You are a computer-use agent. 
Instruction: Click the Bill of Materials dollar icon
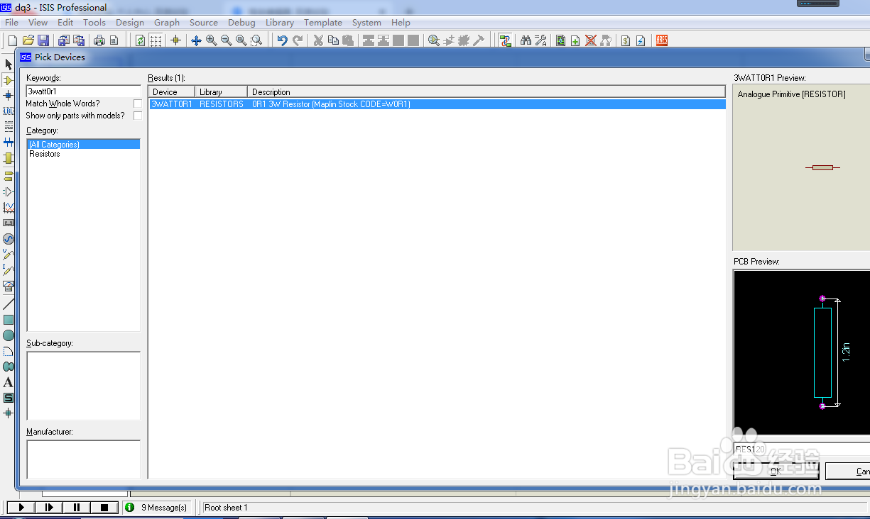[x=625, y=40]
